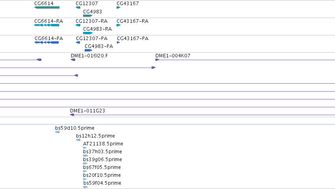
Task: Click the AT21138.5prime EST arrow
Action: click(x=85, y=148)
